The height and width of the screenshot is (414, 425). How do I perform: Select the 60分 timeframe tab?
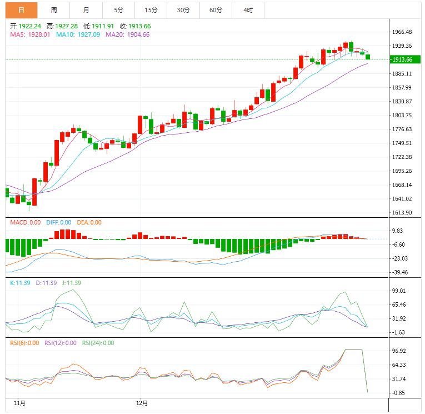(x=216, y=10)
